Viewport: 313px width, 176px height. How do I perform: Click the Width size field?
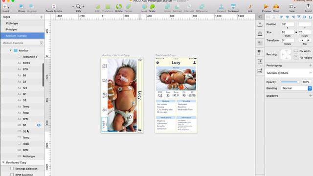pyautogui.click(x=288, y=32)
